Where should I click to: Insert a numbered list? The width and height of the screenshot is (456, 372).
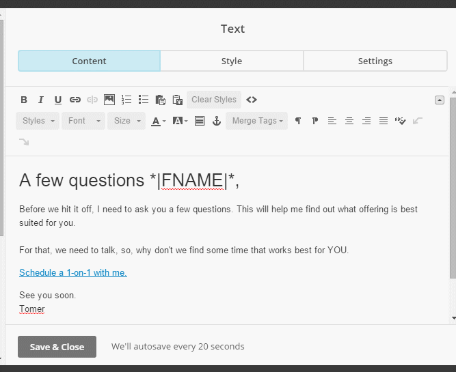point(126,100)
